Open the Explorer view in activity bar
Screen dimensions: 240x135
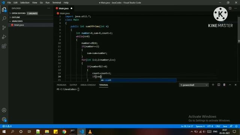click(4, 9)
